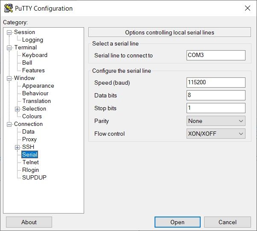Open the SUPDUP settings category

34,177
